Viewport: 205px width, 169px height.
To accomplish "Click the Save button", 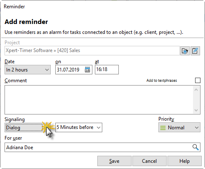I will (x=114, y=161).
